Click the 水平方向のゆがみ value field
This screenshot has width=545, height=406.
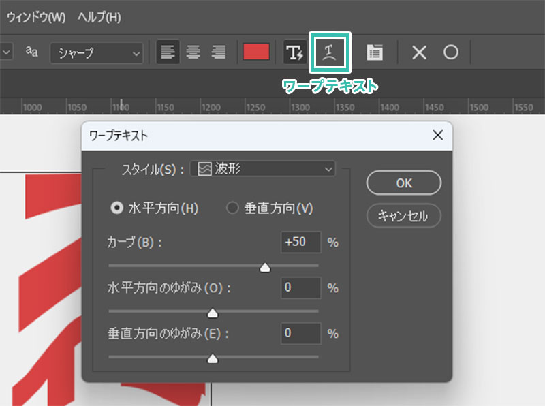pos(300,287)
